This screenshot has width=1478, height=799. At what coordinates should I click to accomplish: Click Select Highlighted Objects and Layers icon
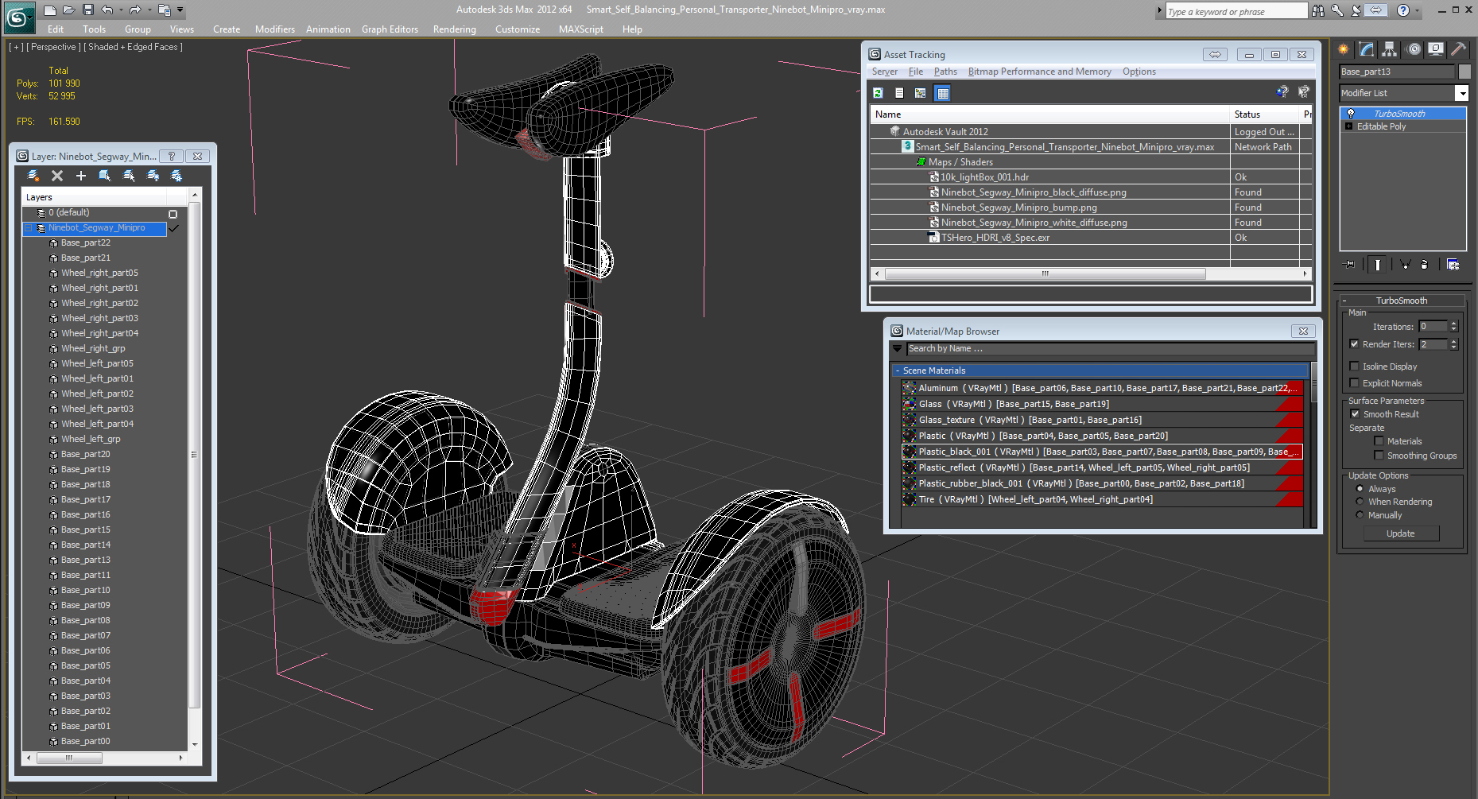pyautogui.click(x=105, y=176)
